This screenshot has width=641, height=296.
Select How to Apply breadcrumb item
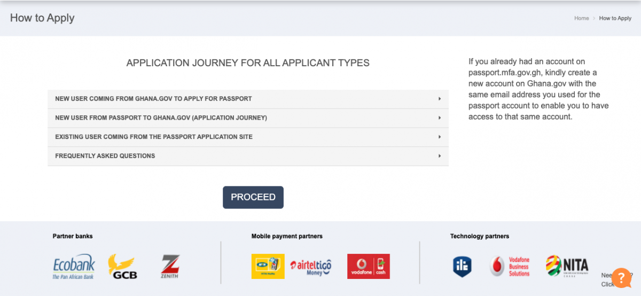tap(615, 18)
